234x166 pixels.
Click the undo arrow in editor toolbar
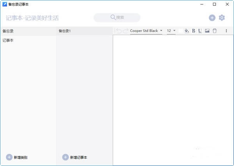click(x=119, y=31)
